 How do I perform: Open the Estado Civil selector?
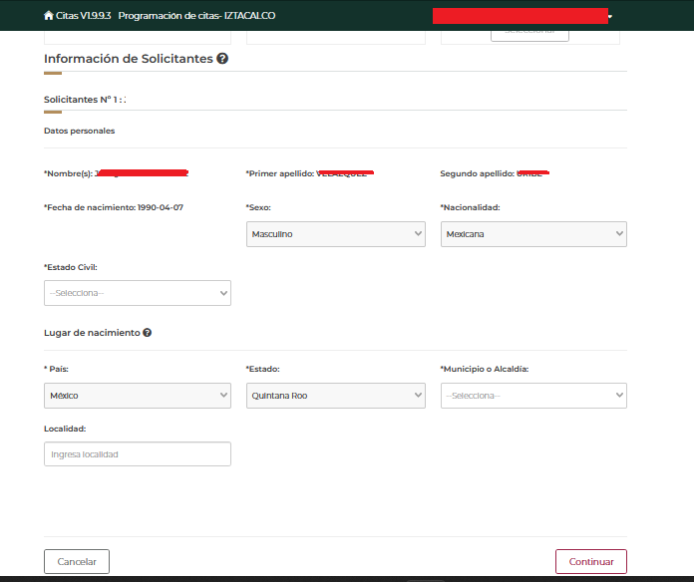point(138,293)
